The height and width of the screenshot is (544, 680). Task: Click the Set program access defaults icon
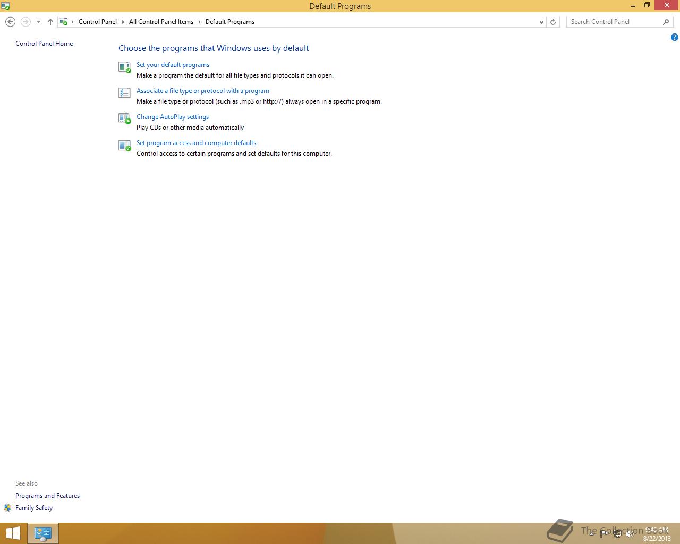[x=125, y=146]
